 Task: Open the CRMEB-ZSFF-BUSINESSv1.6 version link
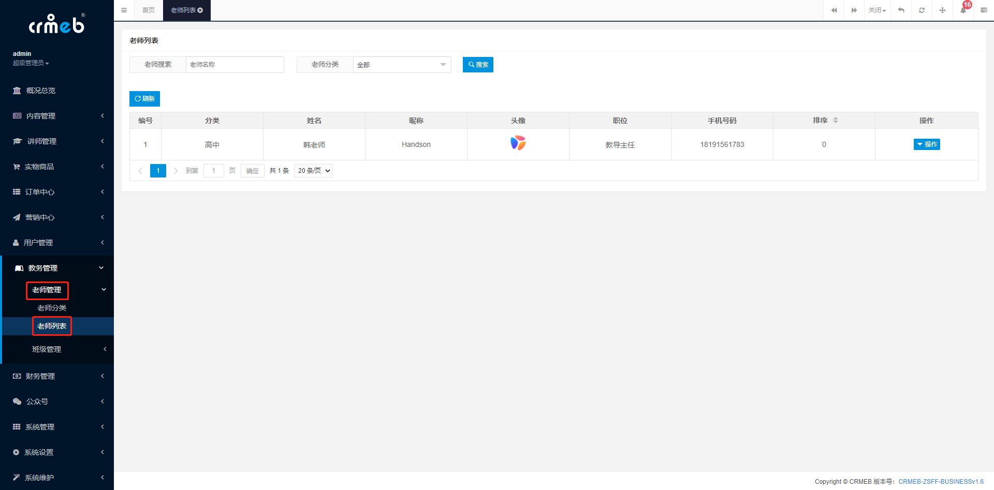point(941,482)
